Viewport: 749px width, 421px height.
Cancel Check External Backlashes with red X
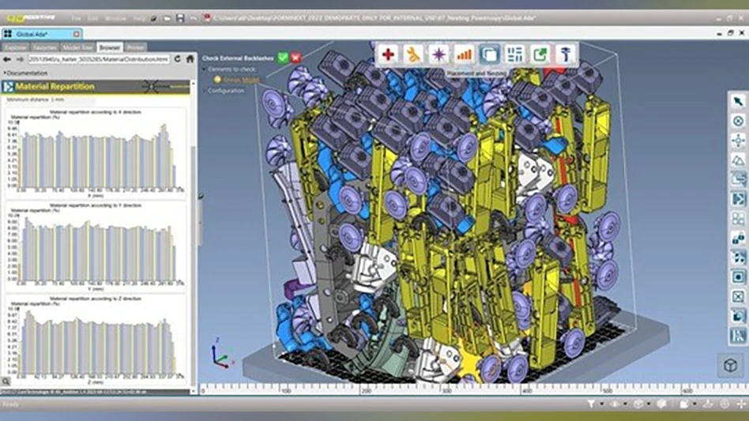(295, 58)
